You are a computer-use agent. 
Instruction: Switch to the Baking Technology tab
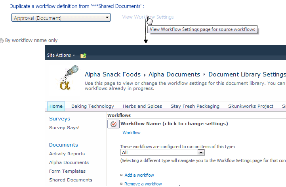point(93,106)
